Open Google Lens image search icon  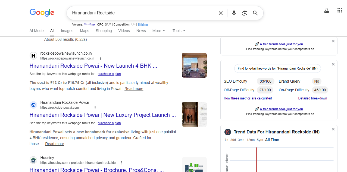[245, 13]
